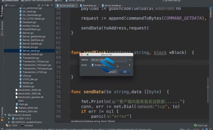Select Server_Inv.go in the project tree

point(30,47)
